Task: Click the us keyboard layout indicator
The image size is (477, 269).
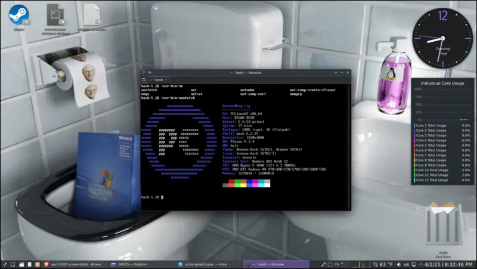Action: click(407, 264)
